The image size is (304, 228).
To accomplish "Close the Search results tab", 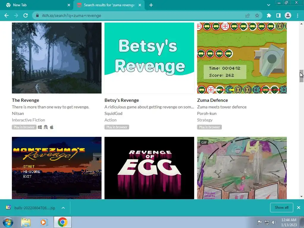I will 140,5.
